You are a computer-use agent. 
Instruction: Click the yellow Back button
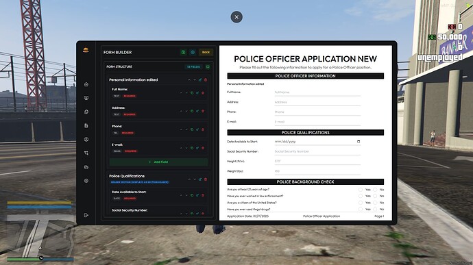pyautogui.click(x=206, y=52)
